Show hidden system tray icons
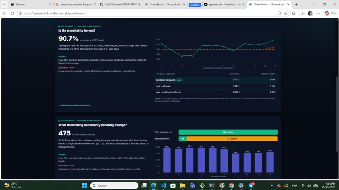 [272, 185]
